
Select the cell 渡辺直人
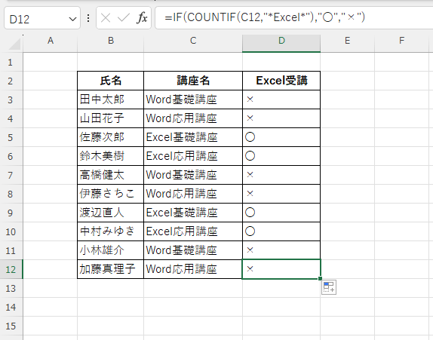(x=110, y=213)
